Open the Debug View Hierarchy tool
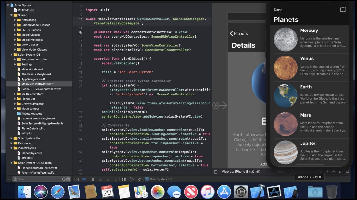Viewport: 357px width, 200px height. pyautogui.click(x=124, y=179)
